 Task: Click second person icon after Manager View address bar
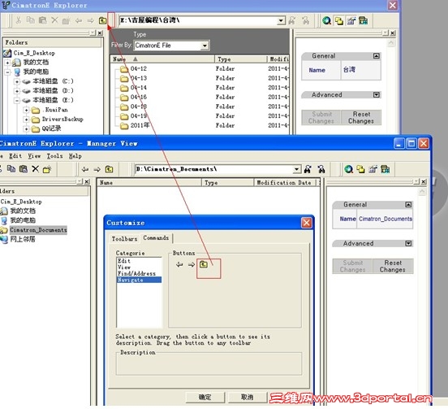click(321, 169)
